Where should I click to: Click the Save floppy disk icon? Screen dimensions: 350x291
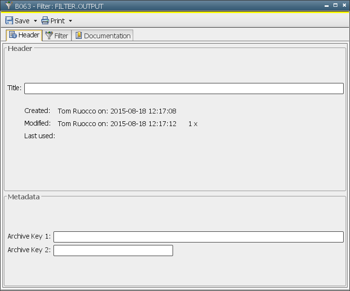(x=9, y=21)
